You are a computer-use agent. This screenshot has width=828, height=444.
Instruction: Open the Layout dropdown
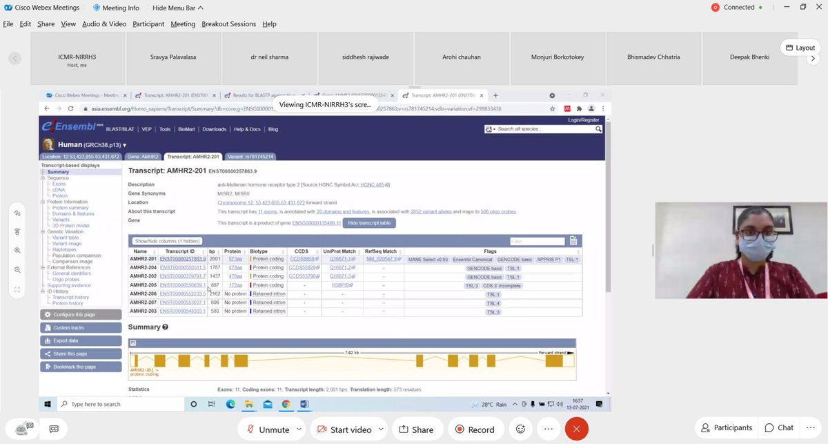(800, 48)
